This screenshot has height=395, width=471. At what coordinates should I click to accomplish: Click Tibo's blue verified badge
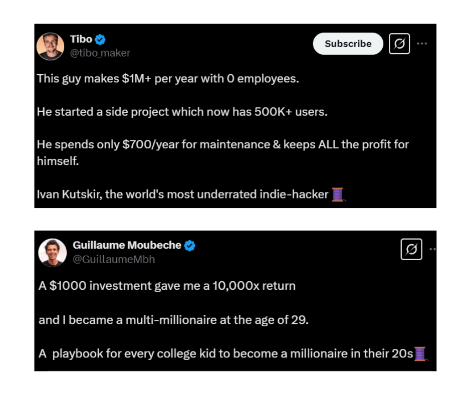click(x=101, y=40)
